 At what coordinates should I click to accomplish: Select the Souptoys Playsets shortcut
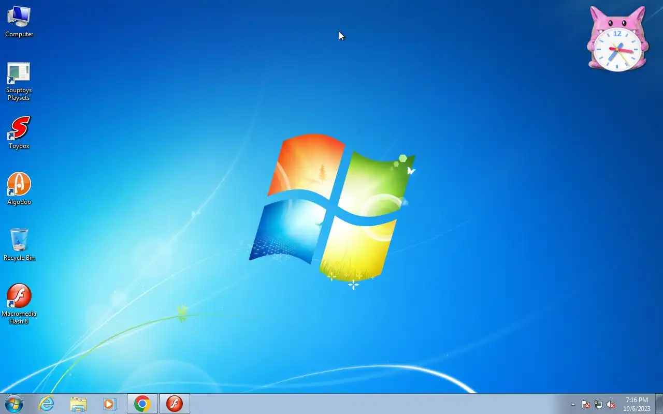(19, 82)
